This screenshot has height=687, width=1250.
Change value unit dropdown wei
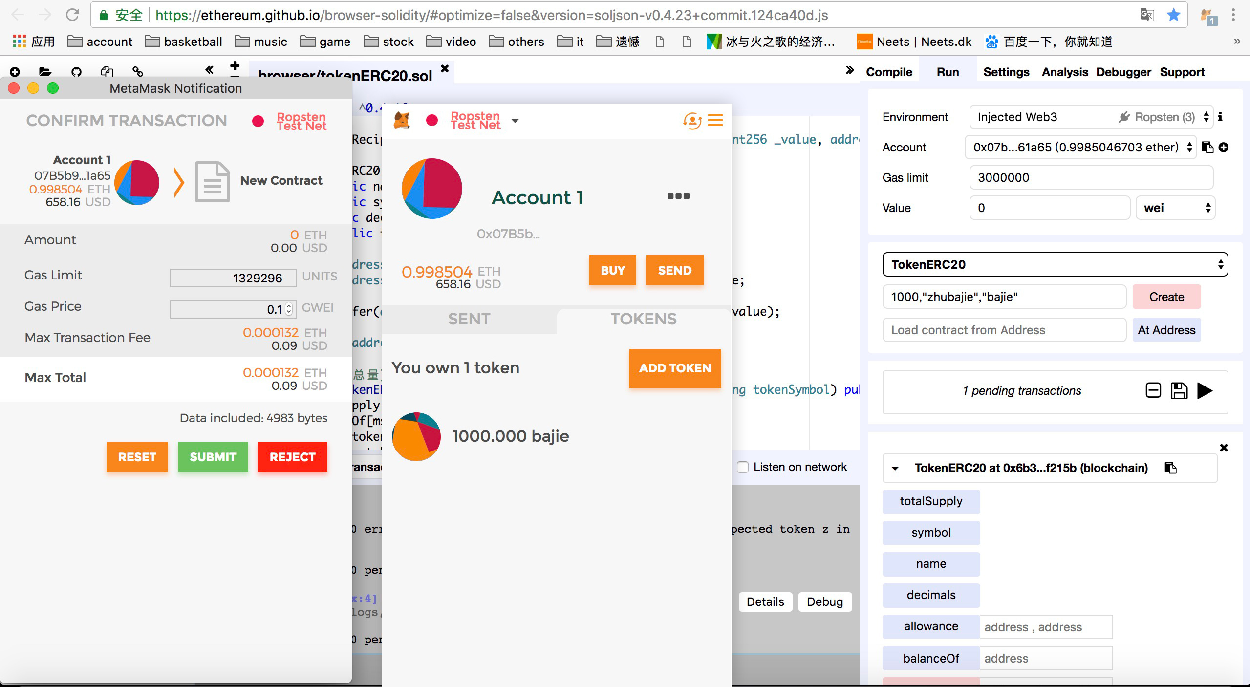click(1175, 208)
